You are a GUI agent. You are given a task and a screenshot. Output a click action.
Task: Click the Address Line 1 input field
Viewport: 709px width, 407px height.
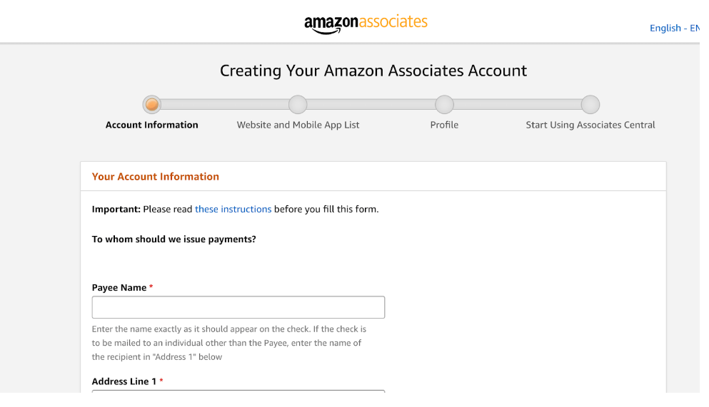coord(238,391)
